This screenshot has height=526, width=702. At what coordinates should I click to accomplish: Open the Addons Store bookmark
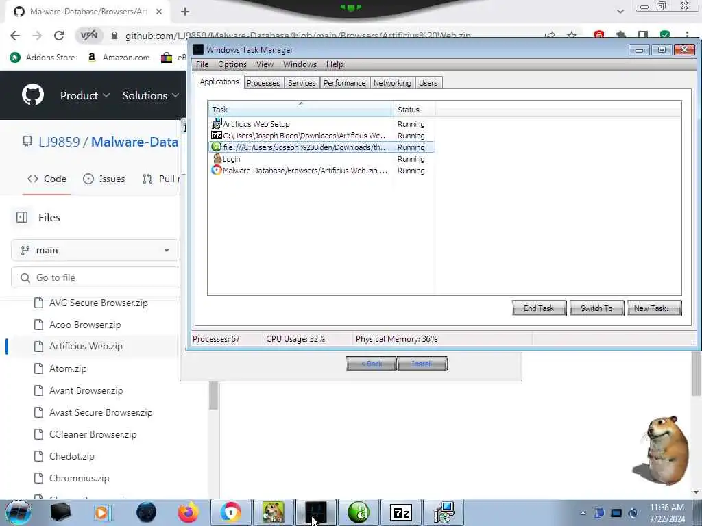click(43, 58)
